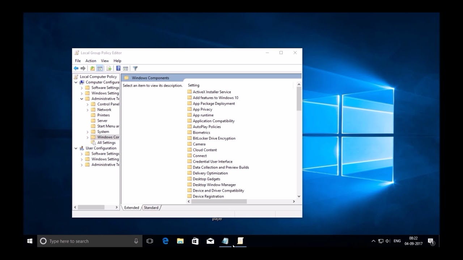
Task: Click the settings list scroll-up arrow
Action: [299, 84]
